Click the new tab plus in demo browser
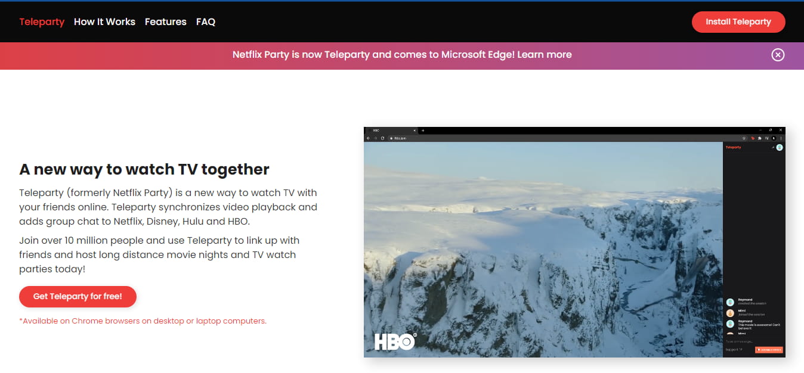804x373 pixels. point(423,130)
